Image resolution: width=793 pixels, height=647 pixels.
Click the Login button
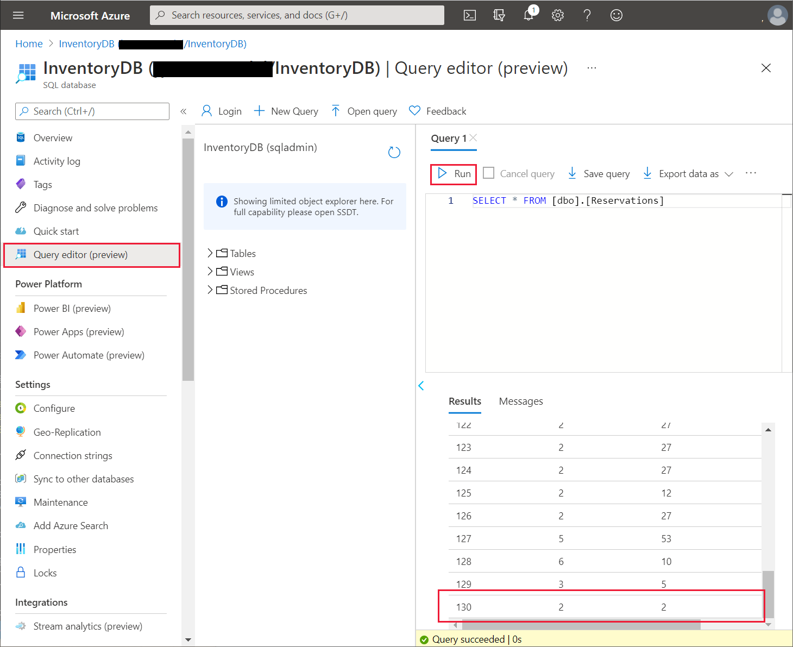pos(222,111)
